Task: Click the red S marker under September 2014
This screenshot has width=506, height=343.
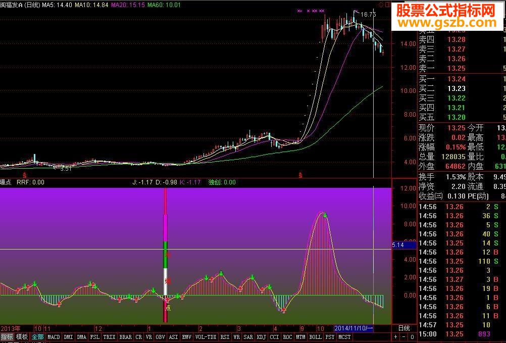Action: tap(300, 175)
